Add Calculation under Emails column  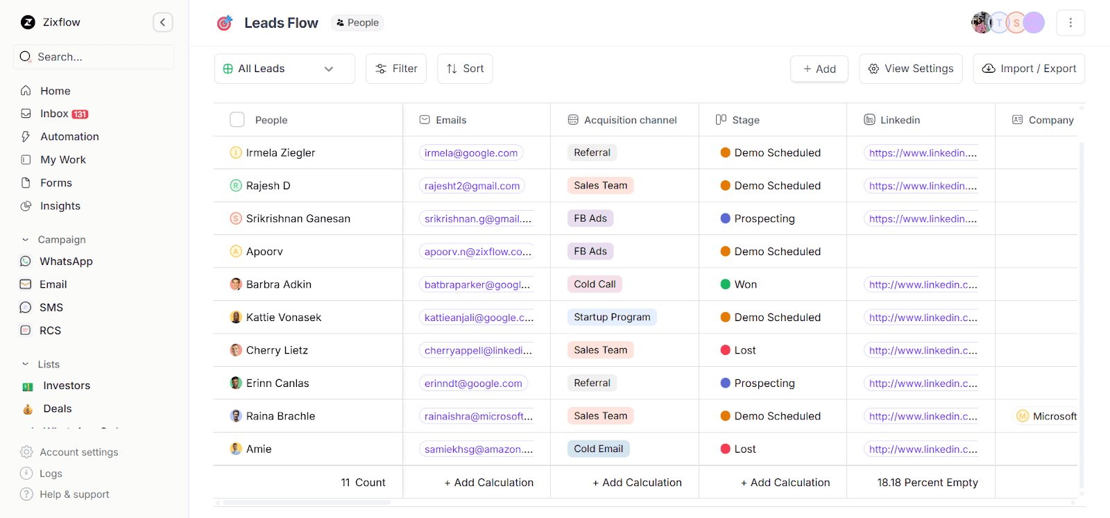click(489, 483)
